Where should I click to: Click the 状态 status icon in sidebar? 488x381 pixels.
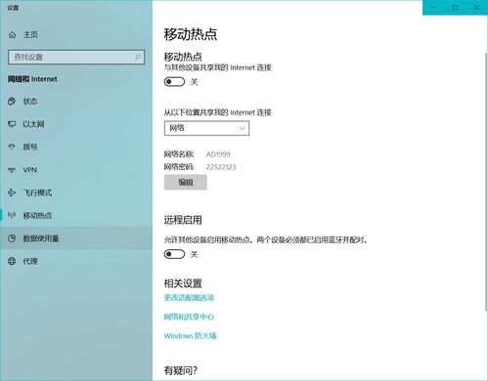coord(12,102)
